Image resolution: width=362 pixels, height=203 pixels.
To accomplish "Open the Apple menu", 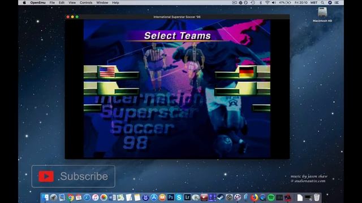I will (24, 3).
